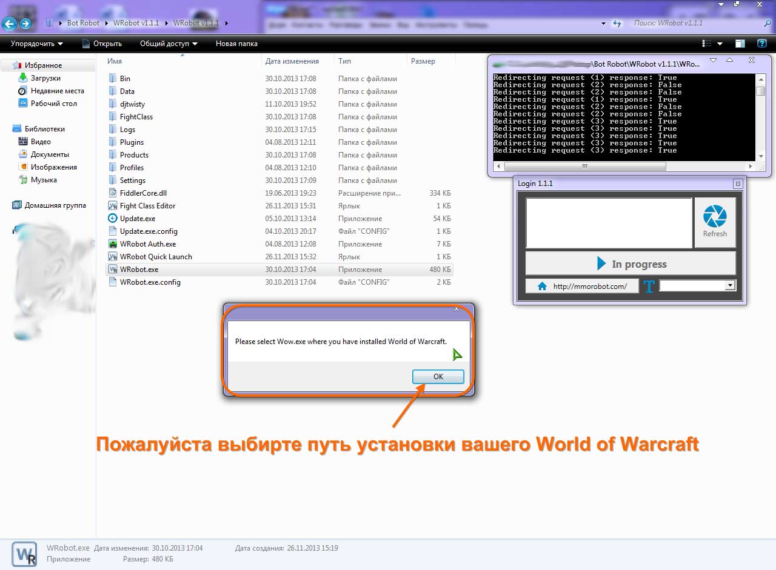
Task: Click Файл "CONFIG" type of Update.exe.config
Action: (364, 231)
